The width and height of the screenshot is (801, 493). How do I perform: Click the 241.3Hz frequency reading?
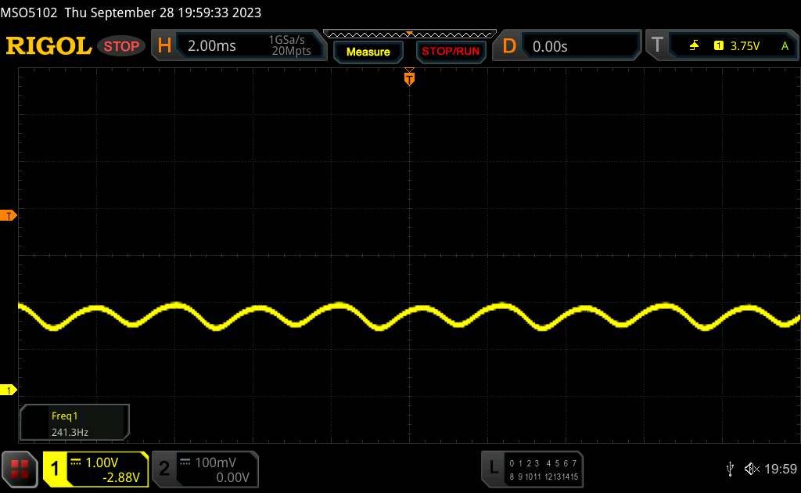pos(70,432)
